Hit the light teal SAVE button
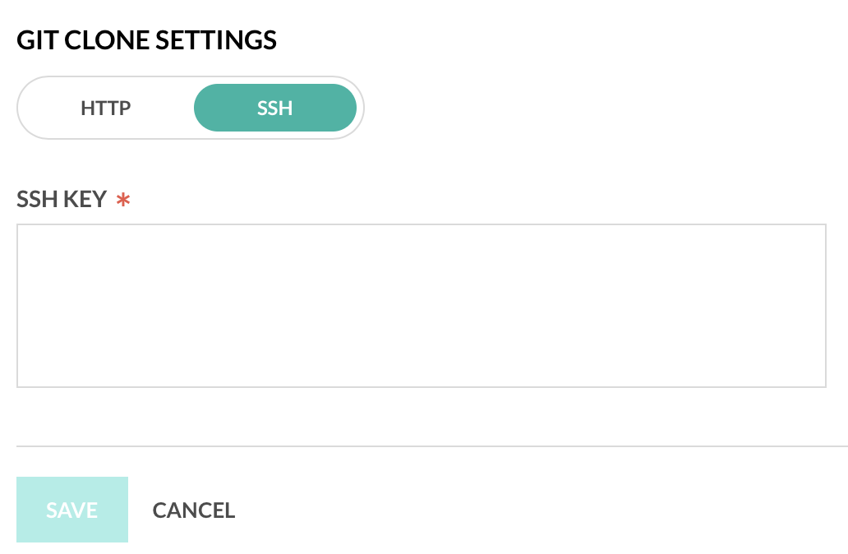 pos(72,510)
